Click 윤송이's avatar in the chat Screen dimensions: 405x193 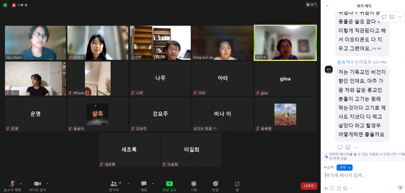(x=329, y=70)
